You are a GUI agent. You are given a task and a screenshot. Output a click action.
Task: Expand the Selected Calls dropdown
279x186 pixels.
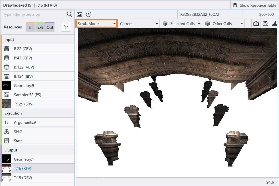click(x=182, y=24)
